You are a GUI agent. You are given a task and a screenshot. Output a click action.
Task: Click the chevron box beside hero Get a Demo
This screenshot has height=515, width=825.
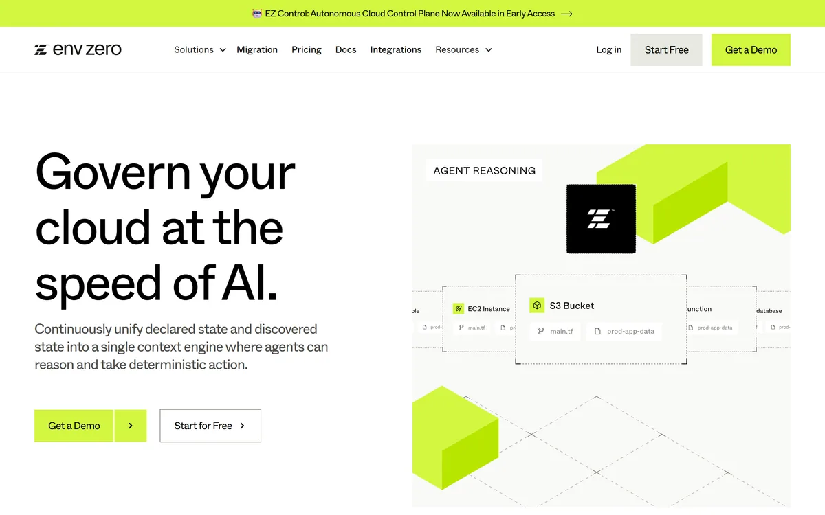point(131,426)
